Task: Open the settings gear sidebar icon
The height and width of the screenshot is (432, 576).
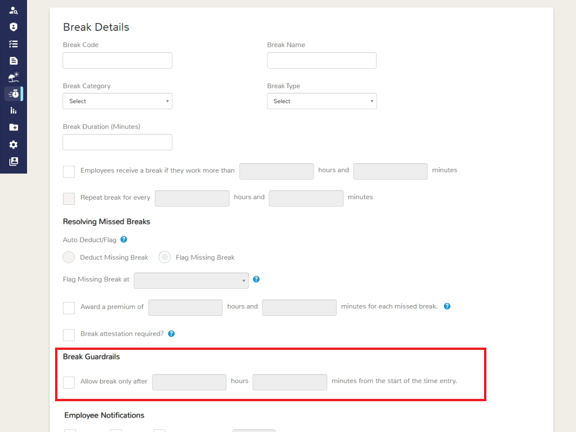Action: [x=14, y=145]
